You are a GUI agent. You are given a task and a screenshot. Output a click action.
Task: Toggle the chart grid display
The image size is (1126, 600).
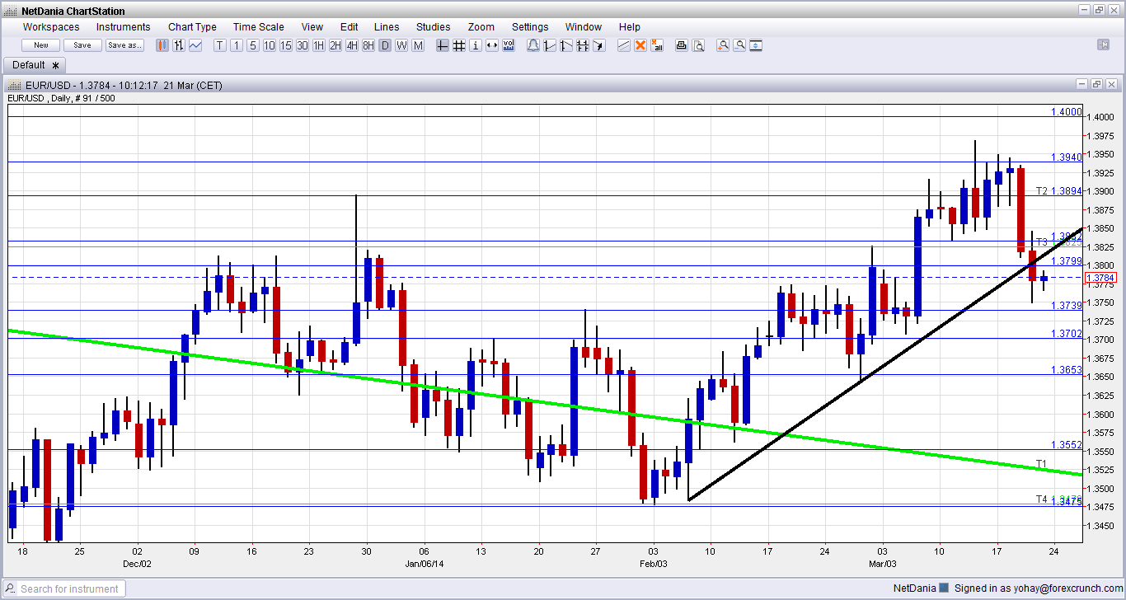(x=459, y=45)
